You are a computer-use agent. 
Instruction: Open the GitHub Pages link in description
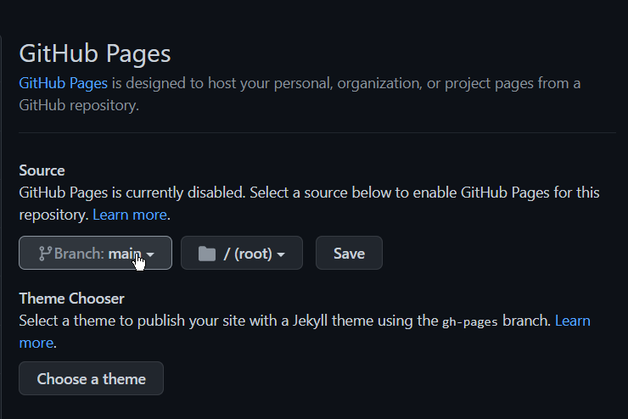click(x=64, y=83)
